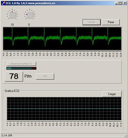Click the P/m label
This screenshot has height=138, width=128.
(x=28, y=76)
